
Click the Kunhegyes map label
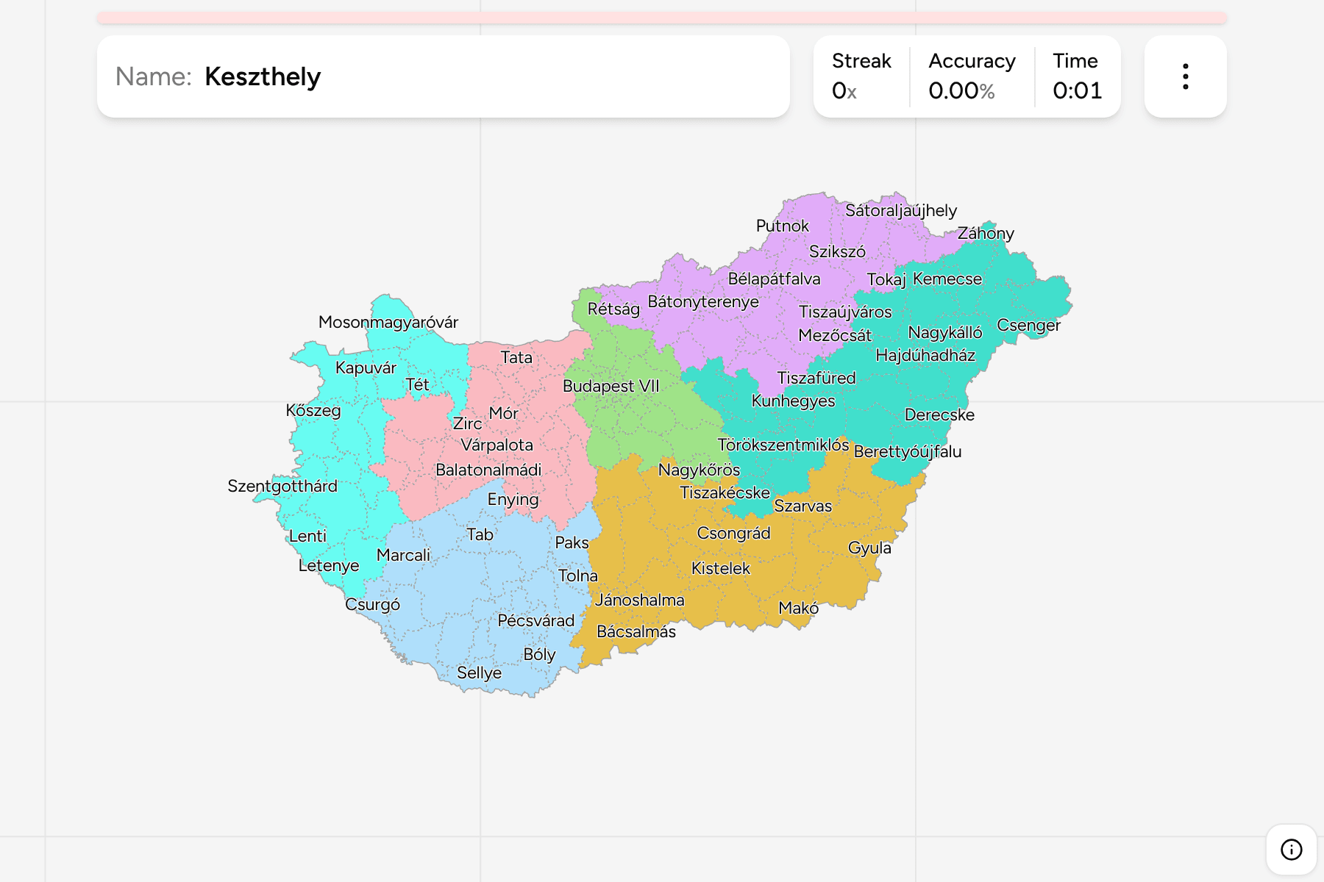793,401
